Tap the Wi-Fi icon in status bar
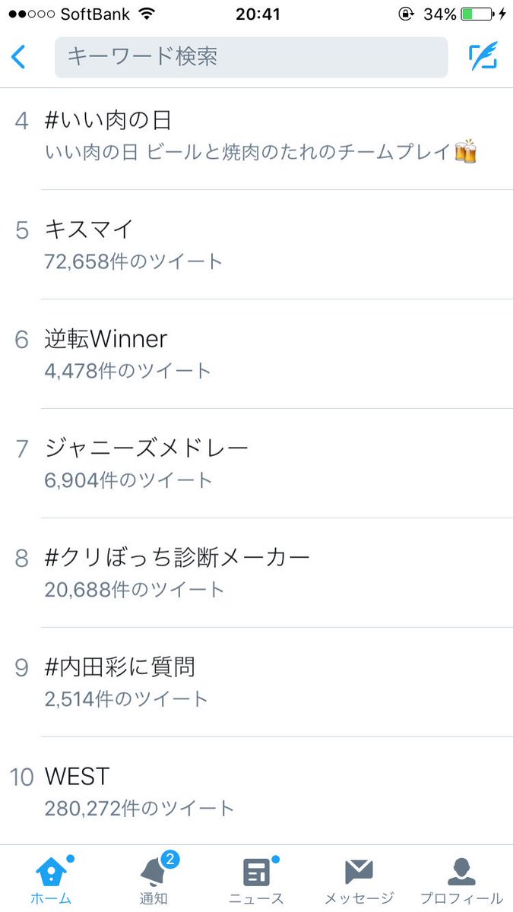This screenshot has width=513, height=912. tap(147, 14)
